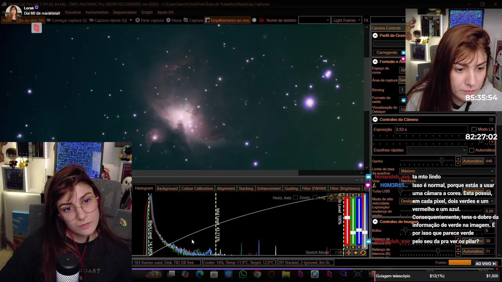Click the Ganho value stepper arrows
Viewport: 502px width, 282px height.
[x=458, y=161]
